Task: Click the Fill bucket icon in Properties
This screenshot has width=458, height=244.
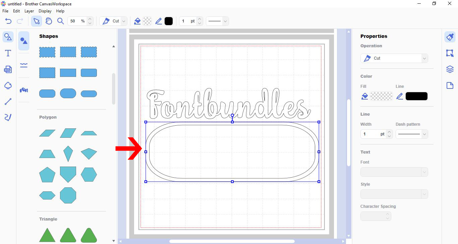Action: [364, 96]
